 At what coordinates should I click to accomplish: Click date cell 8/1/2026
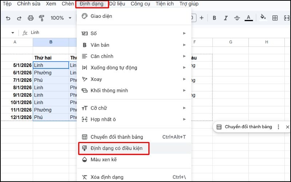tap(17, 87)
